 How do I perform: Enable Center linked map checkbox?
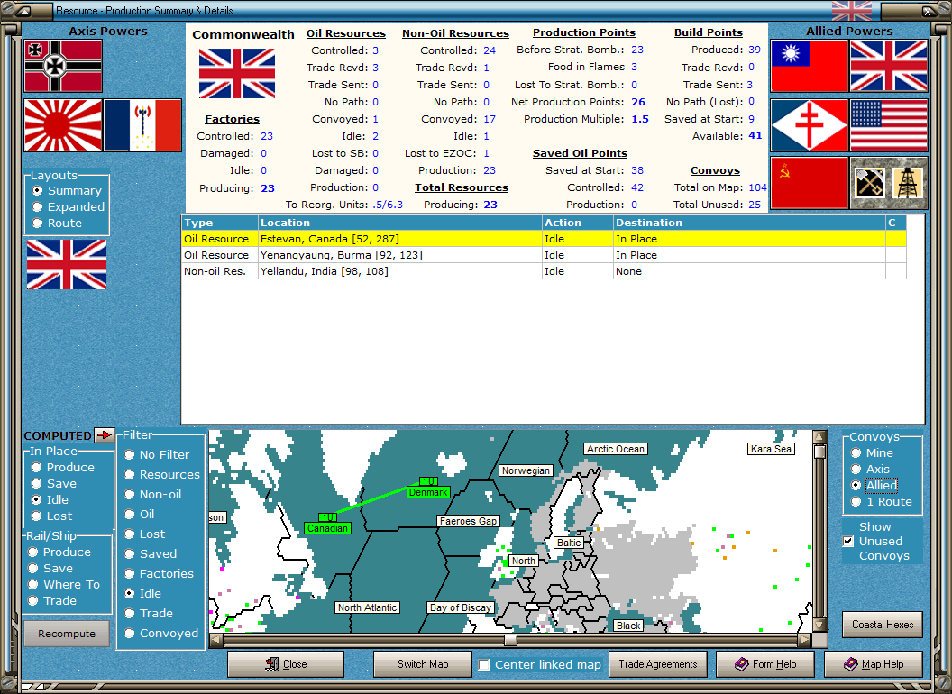[x=484, y=665]
